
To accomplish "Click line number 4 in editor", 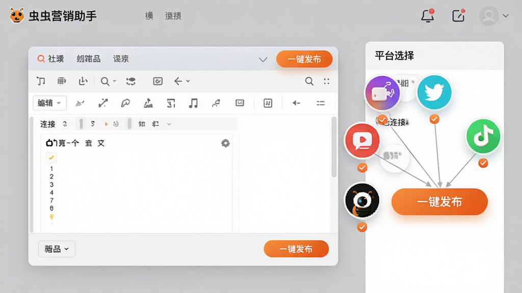I will [x=51, y=192].
